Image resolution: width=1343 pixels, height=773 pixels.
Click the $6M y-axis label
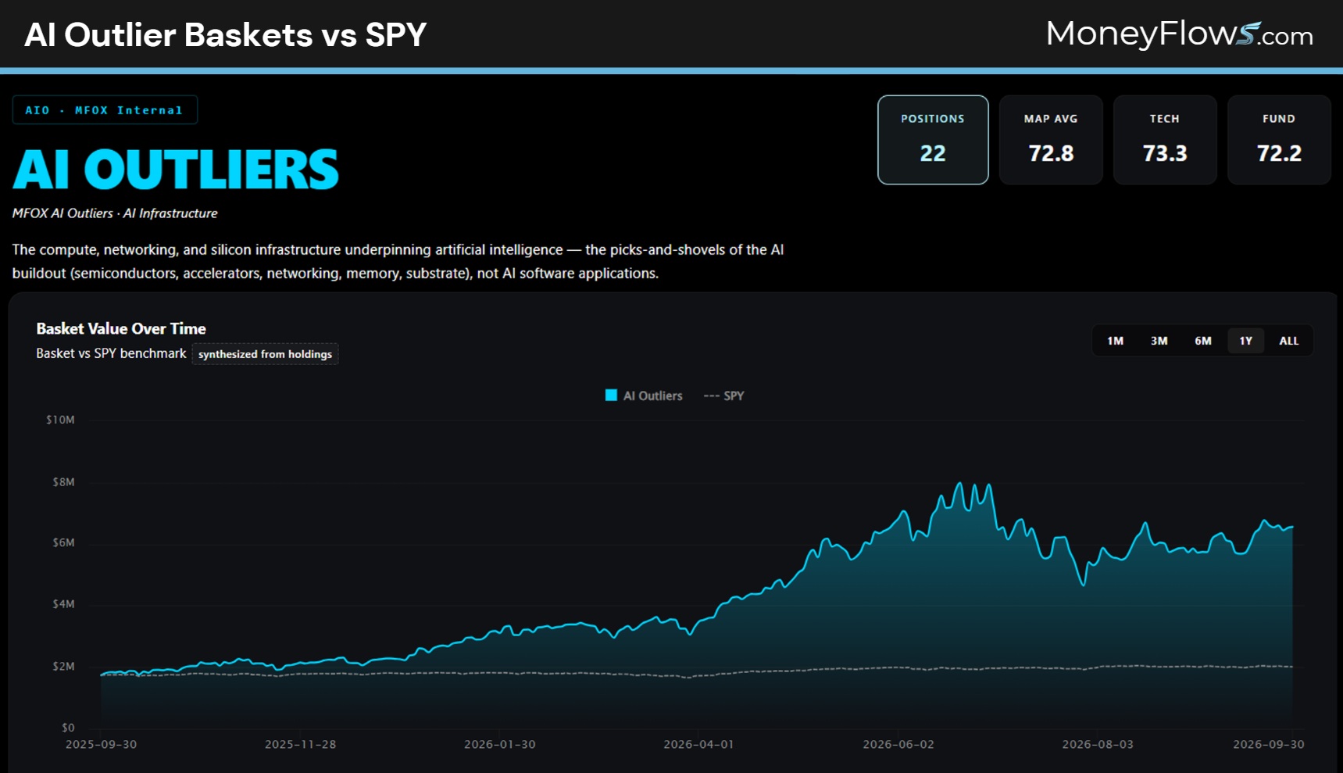tap(63, 542)
